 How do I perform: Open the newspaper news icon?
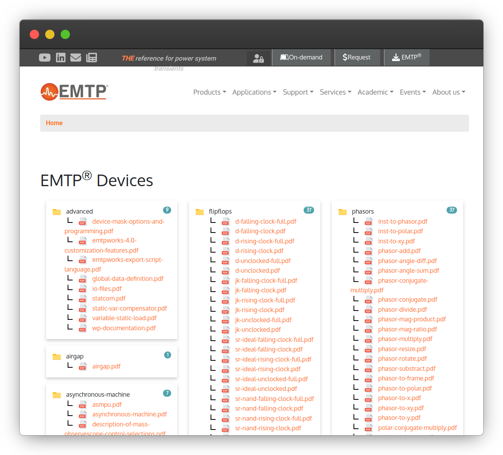coord(92,58)
